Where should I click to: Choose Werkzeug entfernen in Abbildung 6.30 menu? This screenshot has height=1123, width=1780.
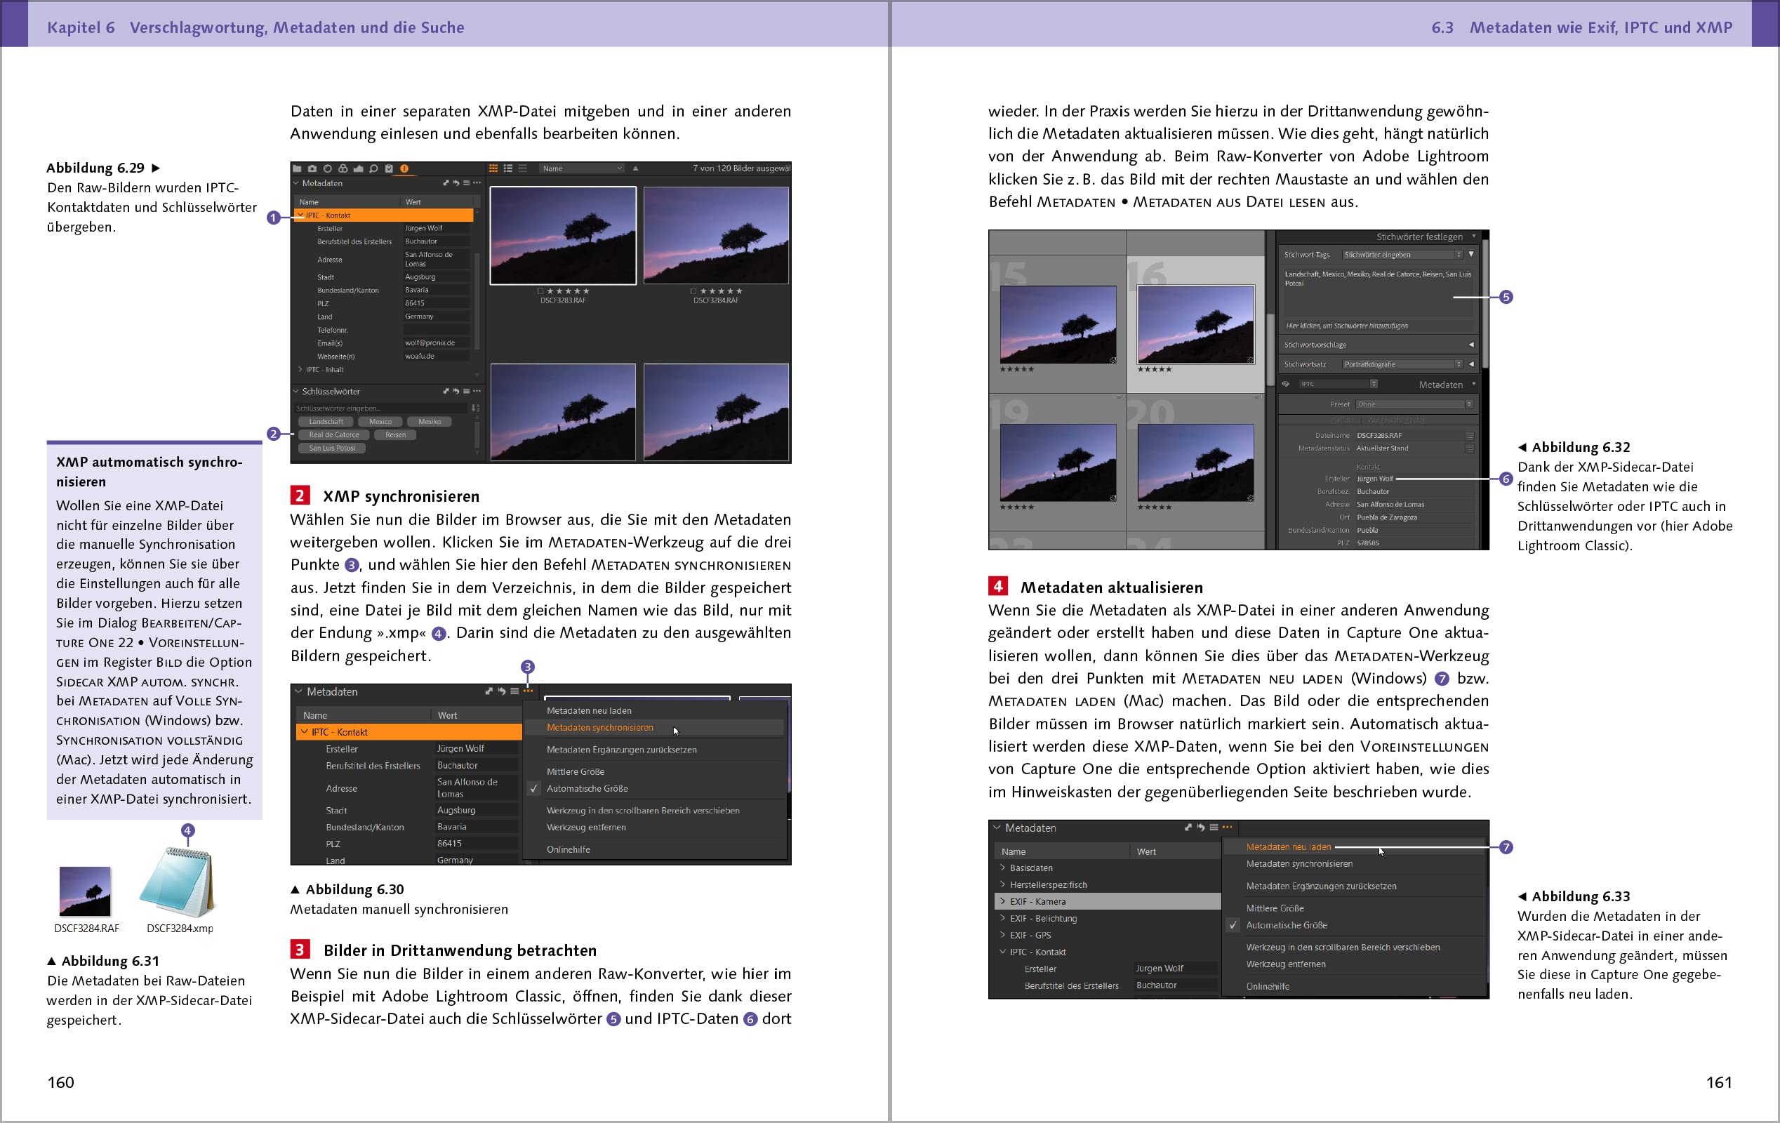(x=586, y=828)
